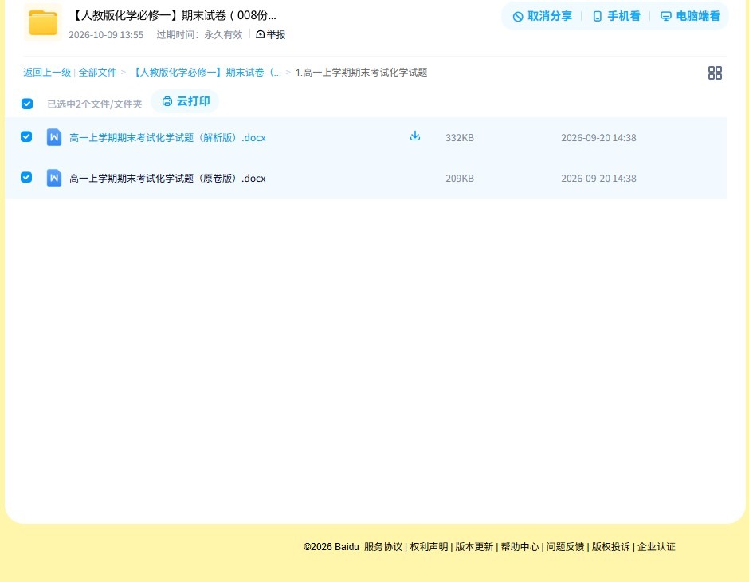Open 全部文件 in the breadcrumb
Image resolution: width=749 pixels, height=582 pixels.
coord(97,73)
